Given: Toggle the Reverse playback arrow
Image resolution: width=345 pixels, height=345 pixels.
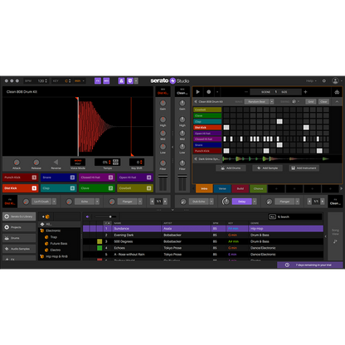Looking at the screenshot, I should (56, 162).
